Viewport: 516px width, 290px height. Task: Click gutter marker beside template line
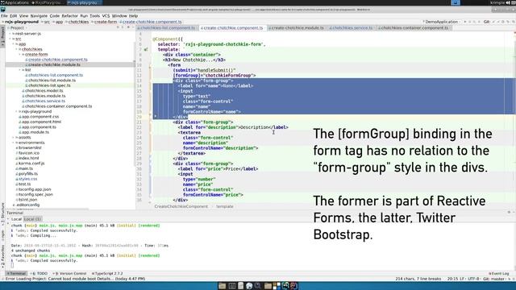tap(146, 50)
